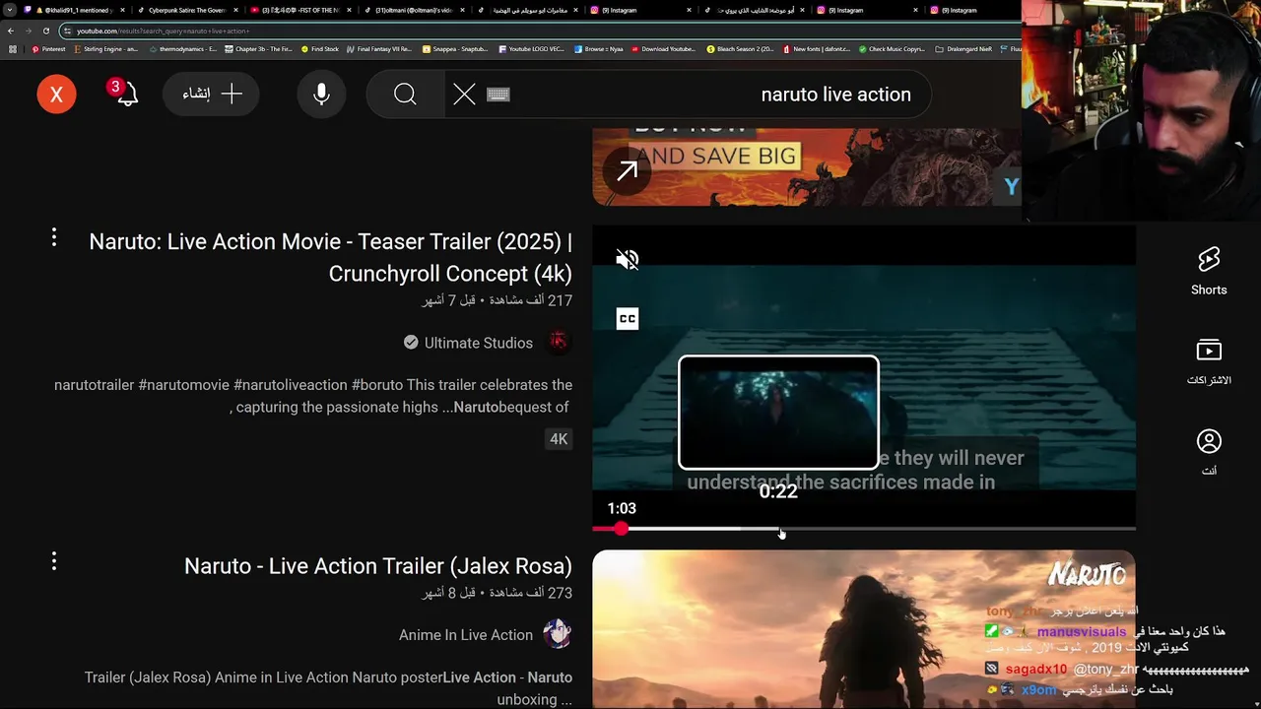Open options menu for Naruto Teaser Trailer video
Viewport: 1261px width, 709px height.
pyautogui.click(x=54, y=237)
